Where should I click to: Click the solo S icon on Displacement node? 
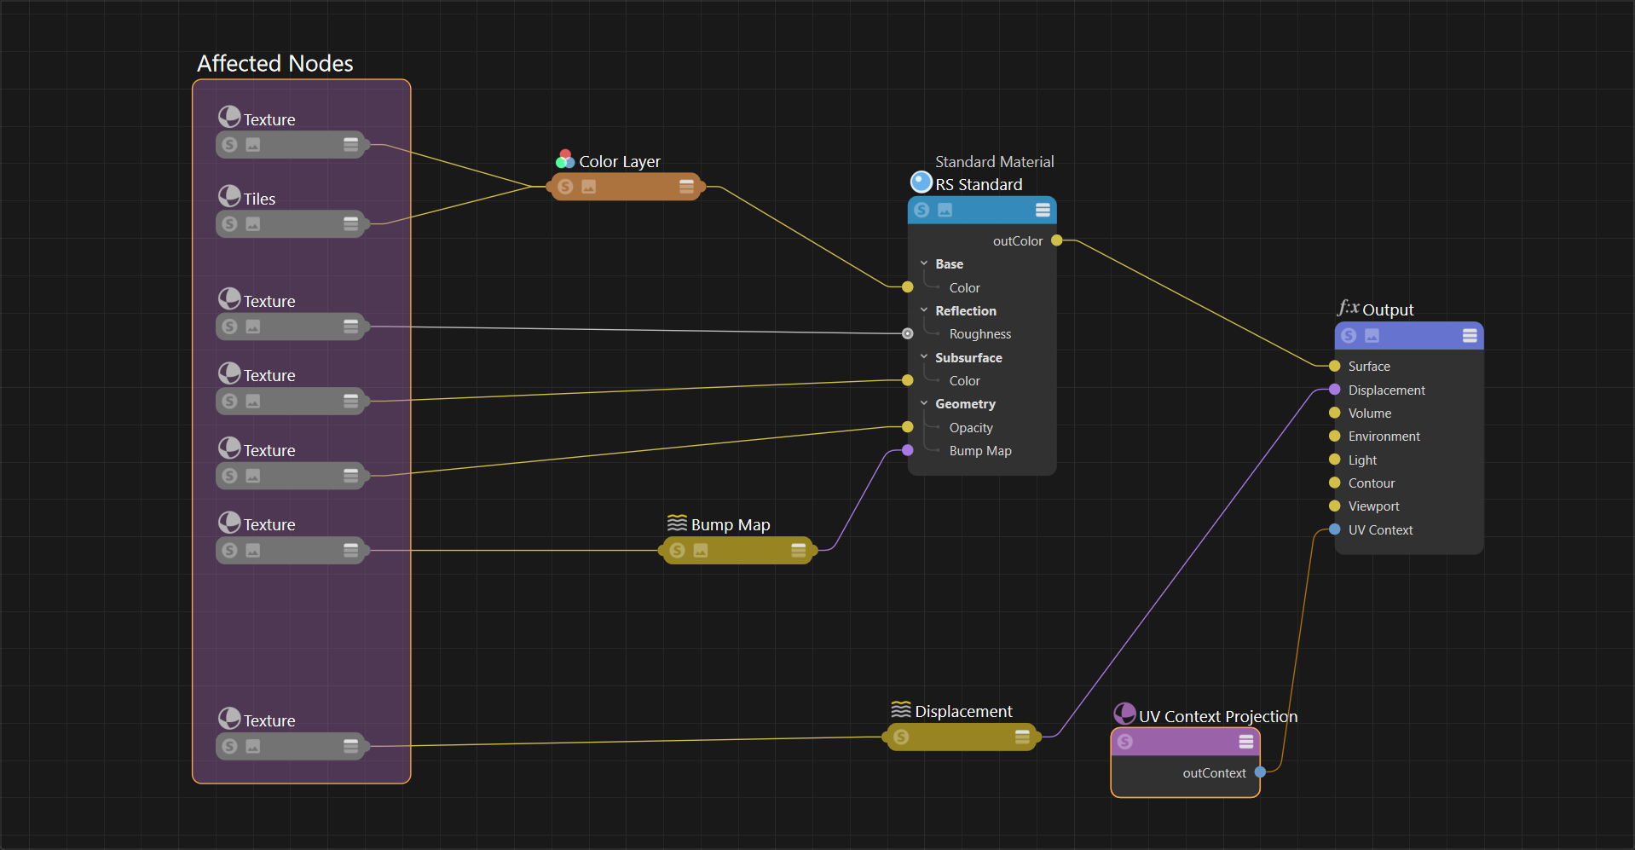point(901,737)
